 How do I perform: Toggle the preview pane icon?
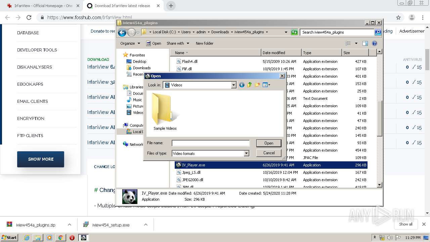(365, 43)
